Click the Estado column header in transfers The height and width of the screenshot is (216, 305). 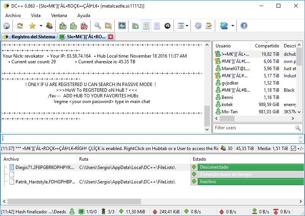(247, 159)
